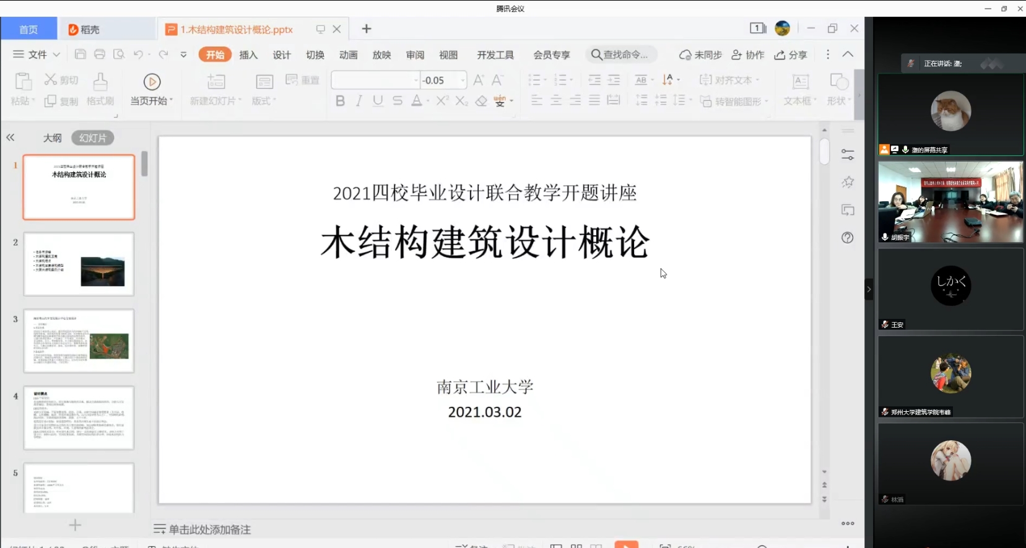
Task: Switch to the 大纲 outline tab
Action: pos(52,138)
